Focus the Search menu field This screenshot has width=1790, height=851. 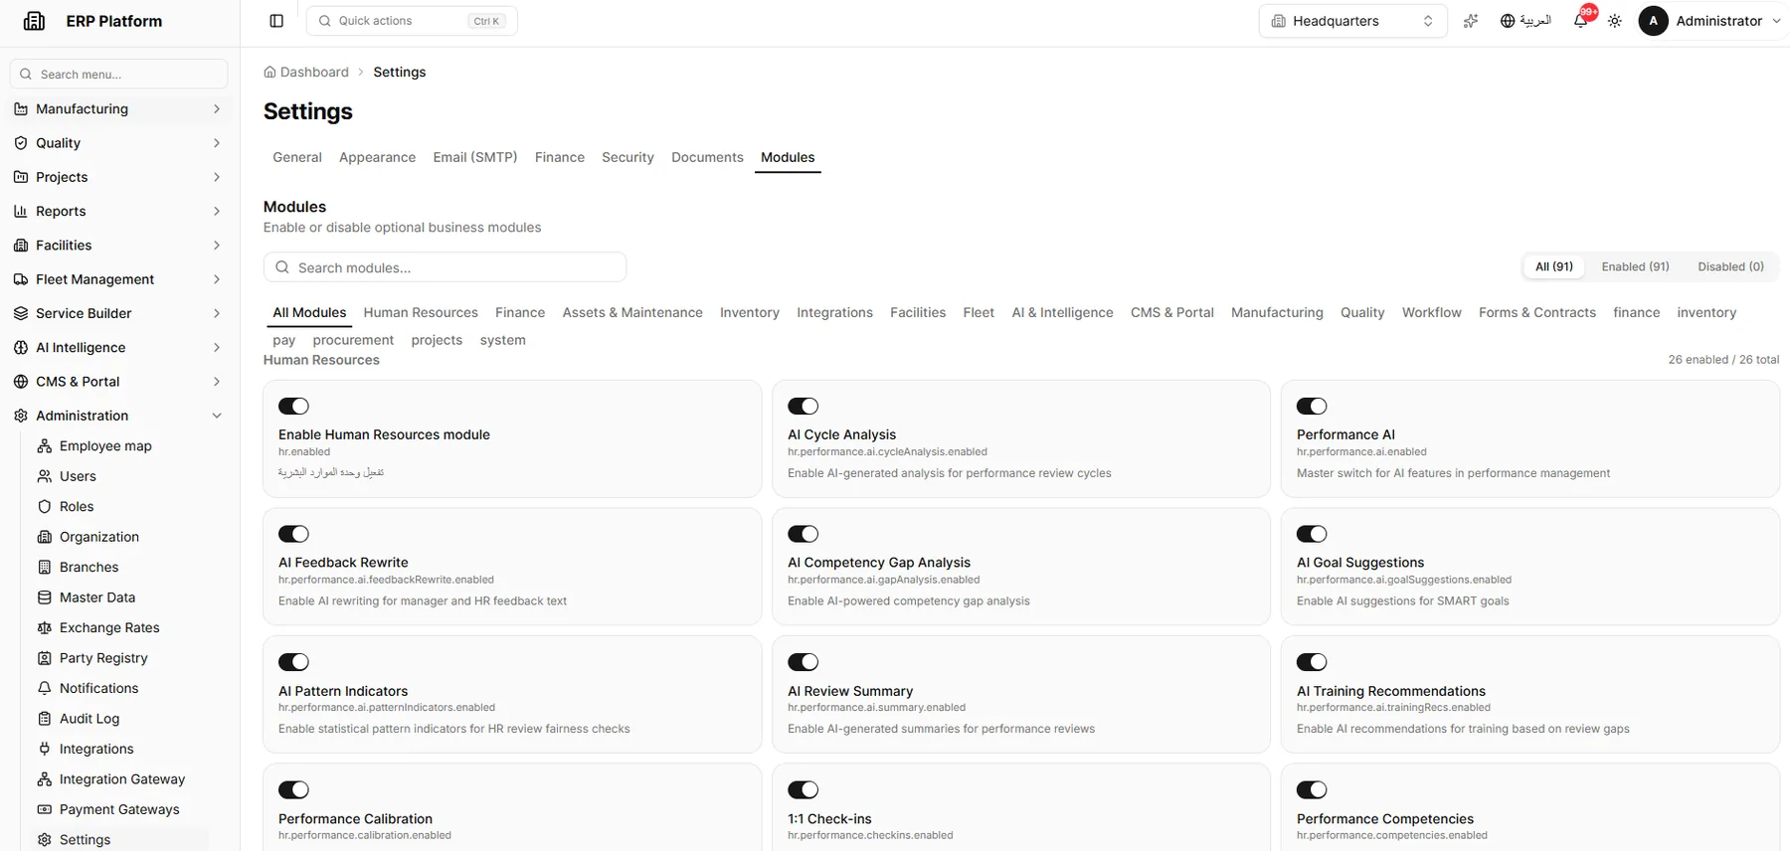118,75
